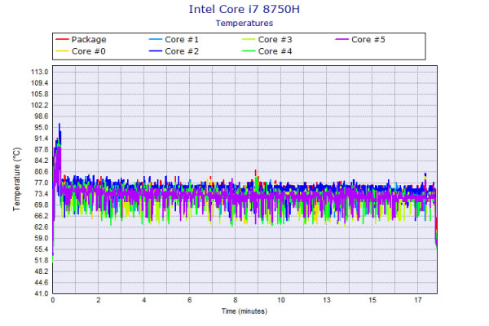Click the Core #1 legend entry
This screenshot has height=326, width=489.
pos(174,40)
